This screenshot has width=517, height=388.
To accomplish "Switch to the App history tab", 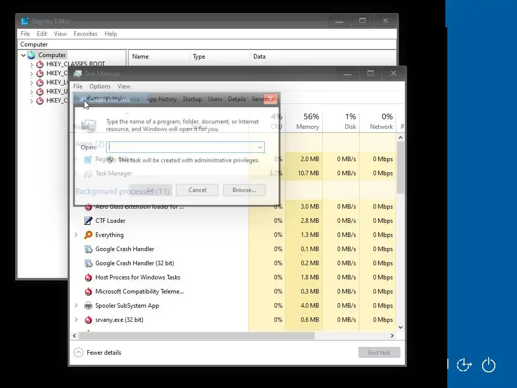I will coord(161,99).
